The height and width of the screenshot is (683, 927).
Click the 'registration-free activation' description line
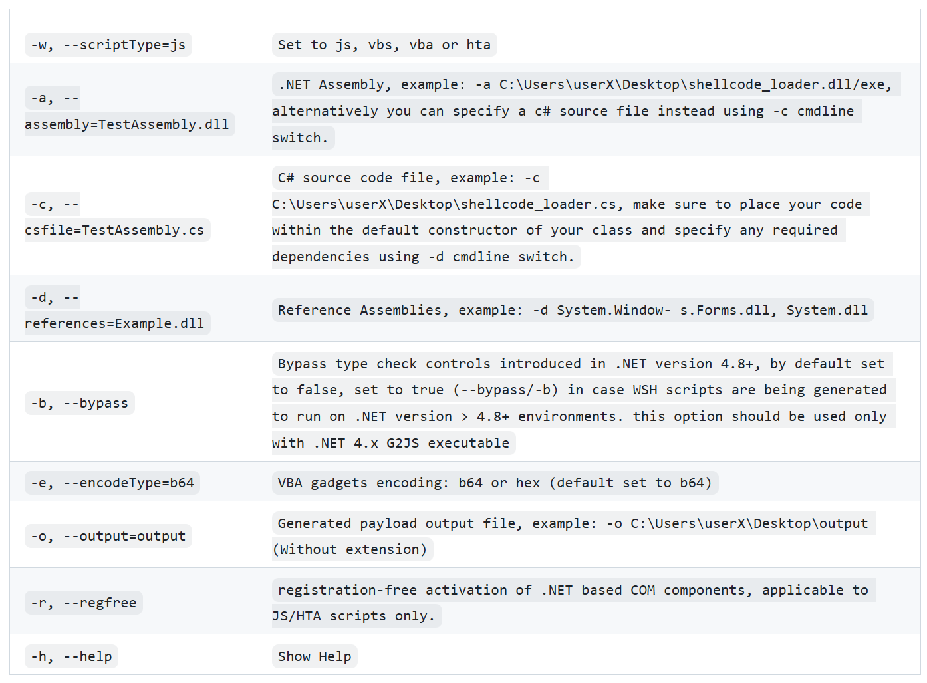click(573, 591)
